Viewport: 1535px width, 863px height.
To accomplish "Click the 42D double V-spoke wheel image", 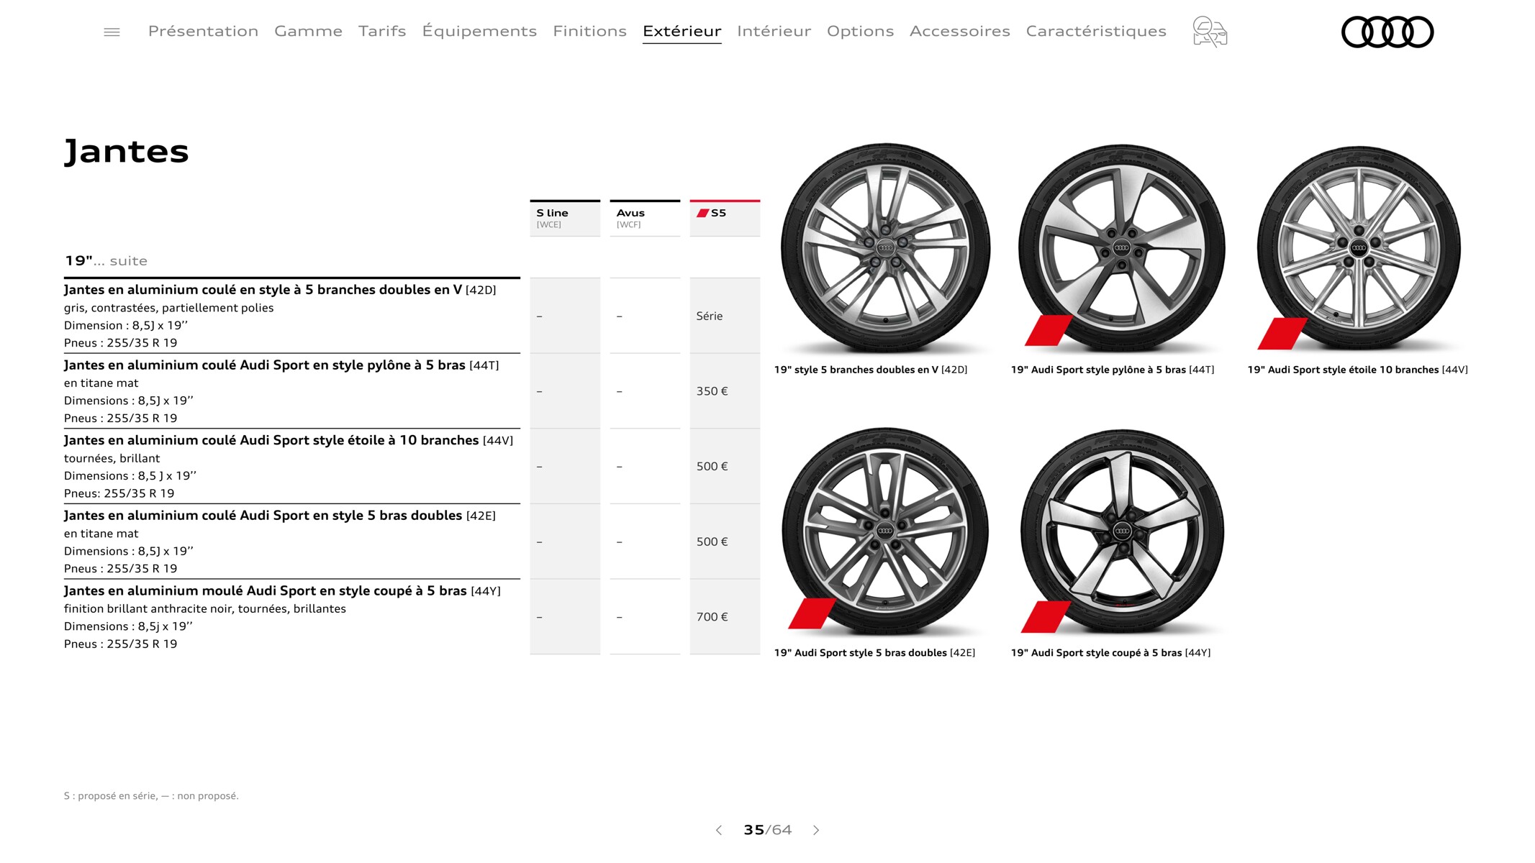I will 885,248.
